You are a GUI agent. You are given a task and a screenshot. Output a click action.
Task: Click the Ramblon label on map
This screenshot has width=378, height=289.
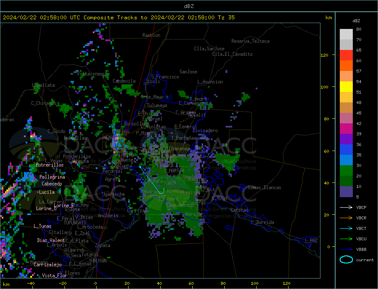[x=151, y=35]
